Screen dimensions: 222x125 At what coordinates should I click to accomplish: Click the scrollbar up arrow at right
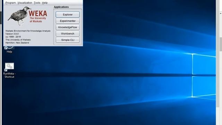(x=221, y=14)
